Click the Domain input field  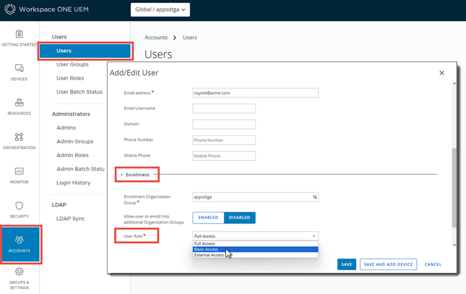point(224,124)
